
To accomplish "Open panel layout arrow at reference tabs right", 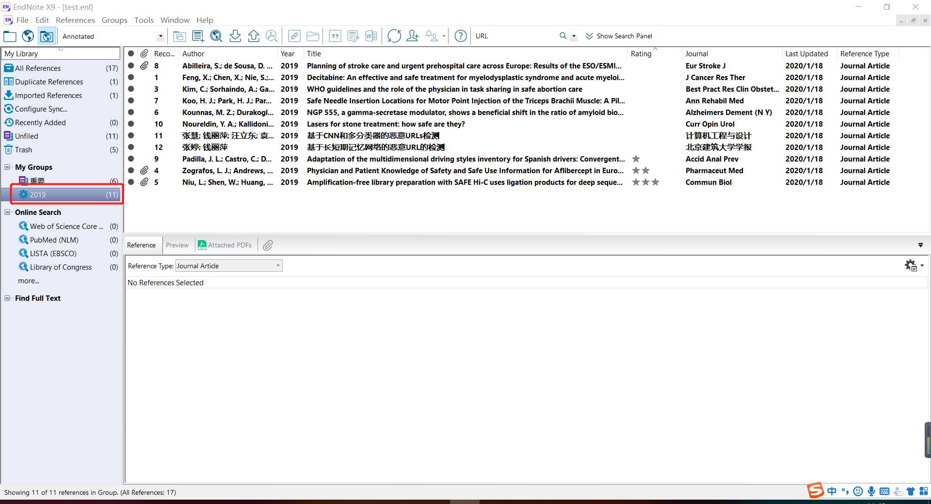I will [x=920, y=245].
